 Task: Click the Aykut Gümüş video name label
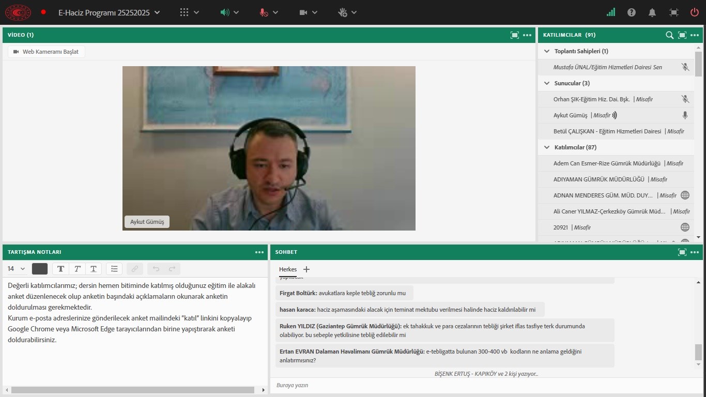pos(147,222)
